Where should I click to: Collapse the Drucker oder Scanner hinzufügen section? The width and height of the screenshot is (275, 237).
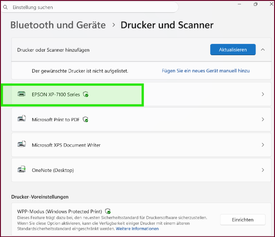(263, 50)
